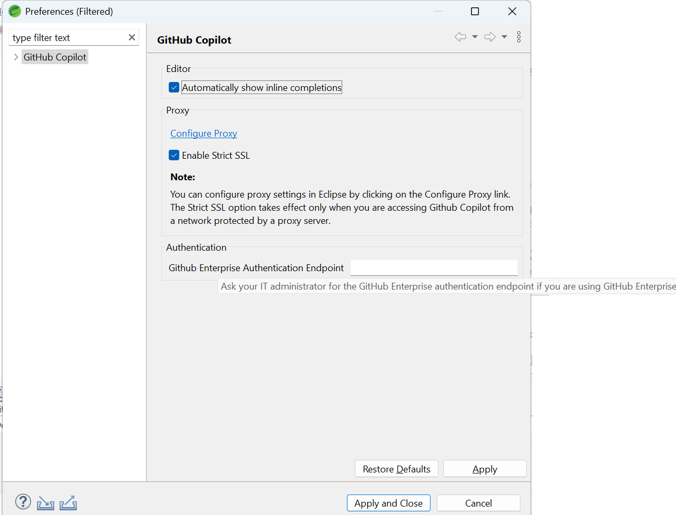The image size is (676, 515).
Task: Click the Github Enterprise Authentication Endpoint label
Action: click(256, 268)
